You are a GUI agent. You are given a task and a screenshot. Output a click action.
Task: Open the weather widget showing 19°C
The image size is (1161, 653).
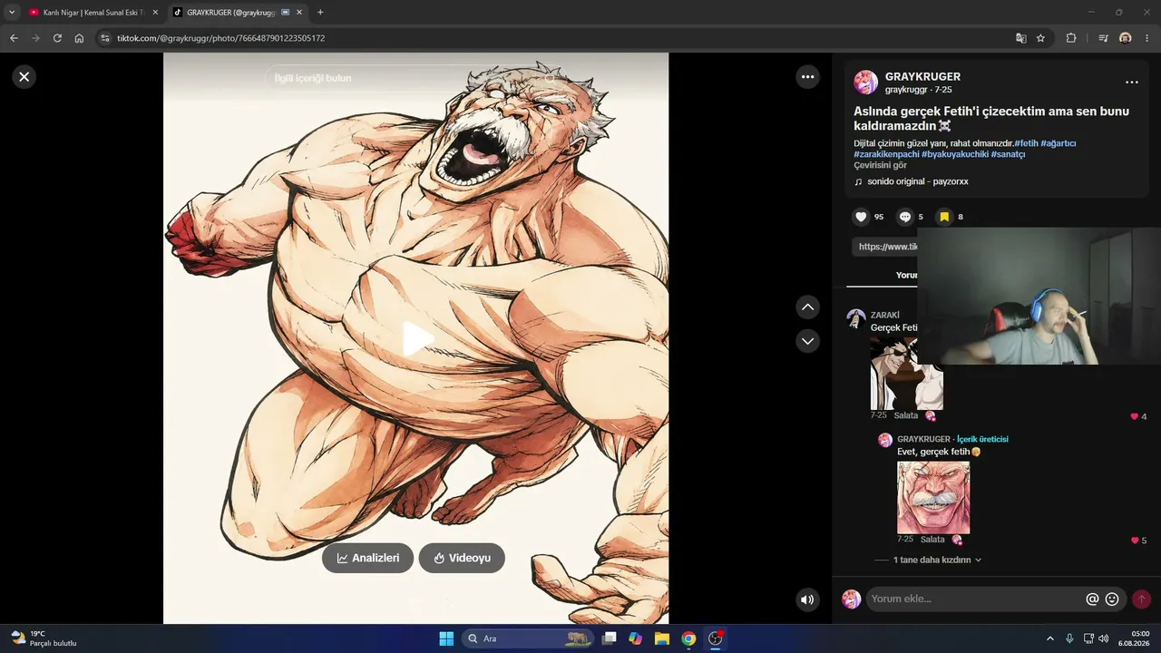(x=44, y=638)
